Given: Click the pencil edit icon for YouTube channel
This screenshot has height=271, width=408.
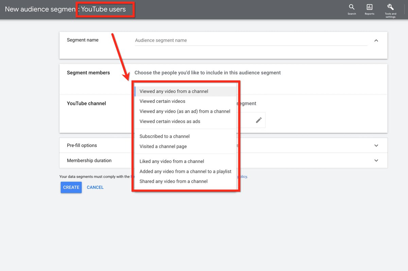Looking at the screenshot, I should tap(259, 120).
